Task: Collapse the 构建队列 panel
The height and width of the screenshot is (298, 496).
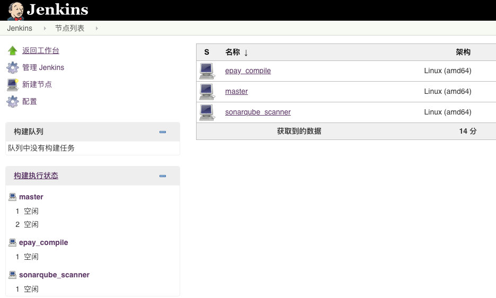Action: [163, 132]
